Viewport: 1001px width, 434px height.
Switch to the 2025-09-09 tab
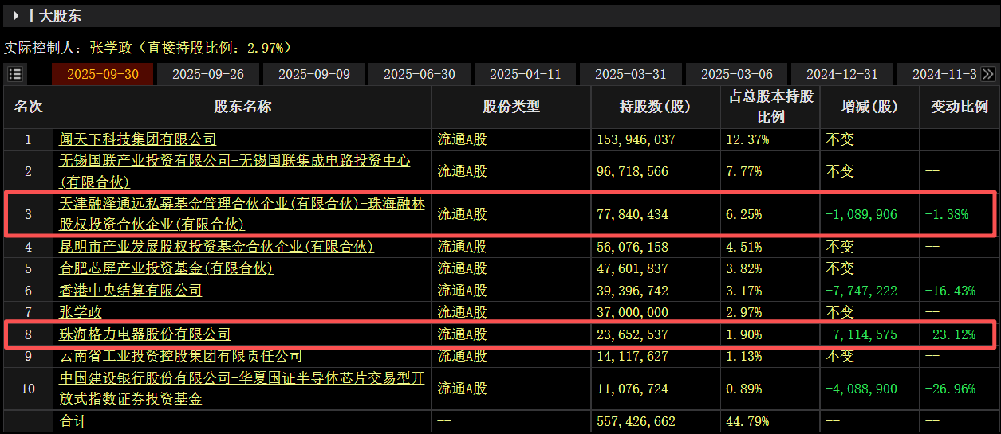point(314,74)
